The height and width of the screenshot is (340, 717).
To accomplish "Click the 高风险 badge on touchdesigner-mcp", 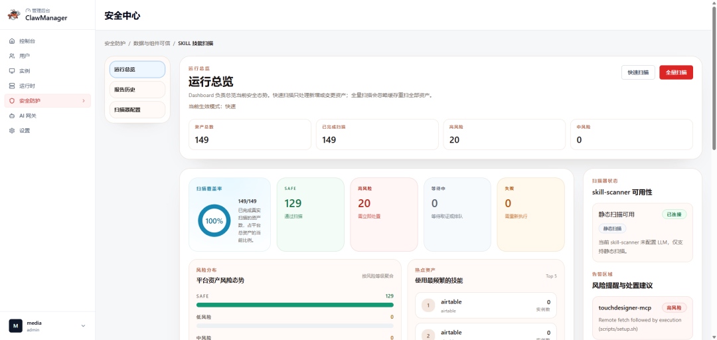I will point(674,308).
